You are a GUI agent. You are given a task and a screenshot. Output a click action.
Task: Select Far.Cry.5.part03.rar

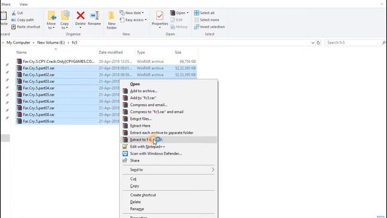(68, 81)
